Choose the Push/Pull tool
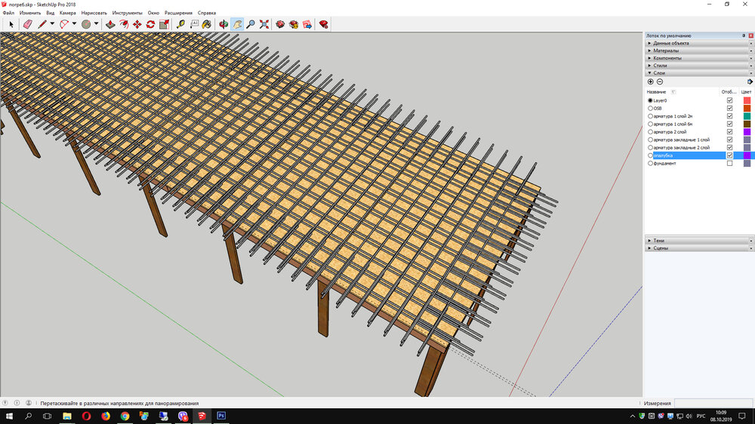 point(110,24)
